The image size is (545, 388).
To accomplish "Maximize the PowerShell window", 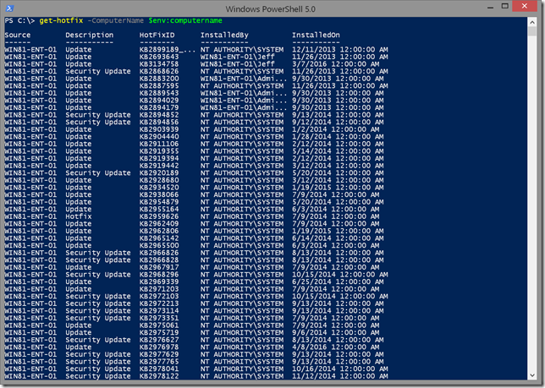I will pyautogui.click(x=505, y=6).
